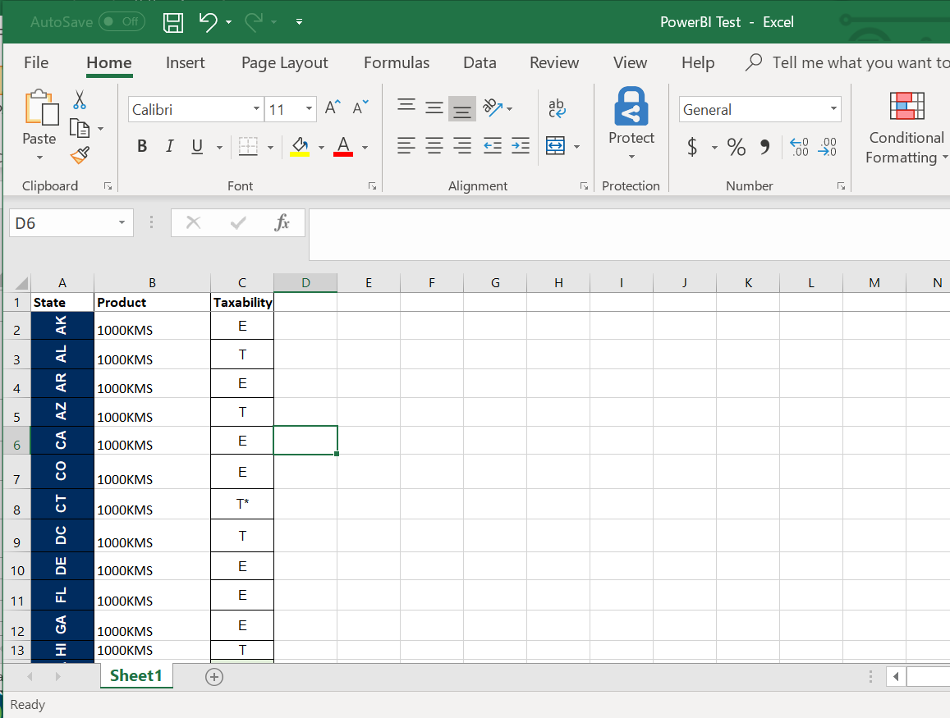Click the Center align icon
Image resolution: width=950 pixels, height=718 pixels.
[x=434, y=146]
